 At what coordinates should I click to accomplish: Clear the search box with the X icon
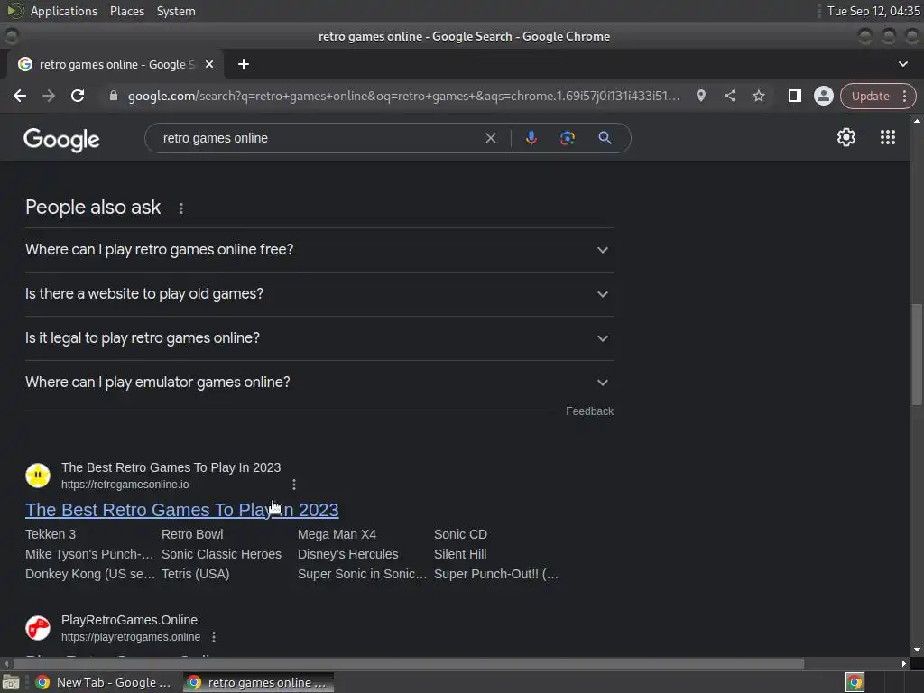coord(491,138)
